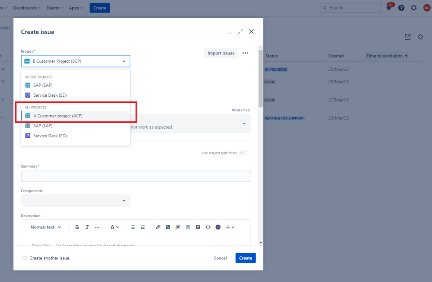Click the Create button in top navigation
432x282 pixels.
tap(100, 8)
